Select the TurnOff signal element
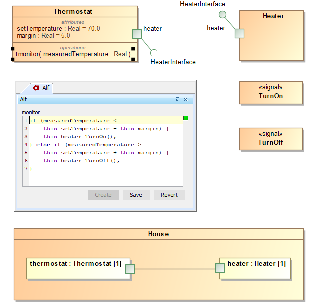316x305 pixels. coord(271,139)
